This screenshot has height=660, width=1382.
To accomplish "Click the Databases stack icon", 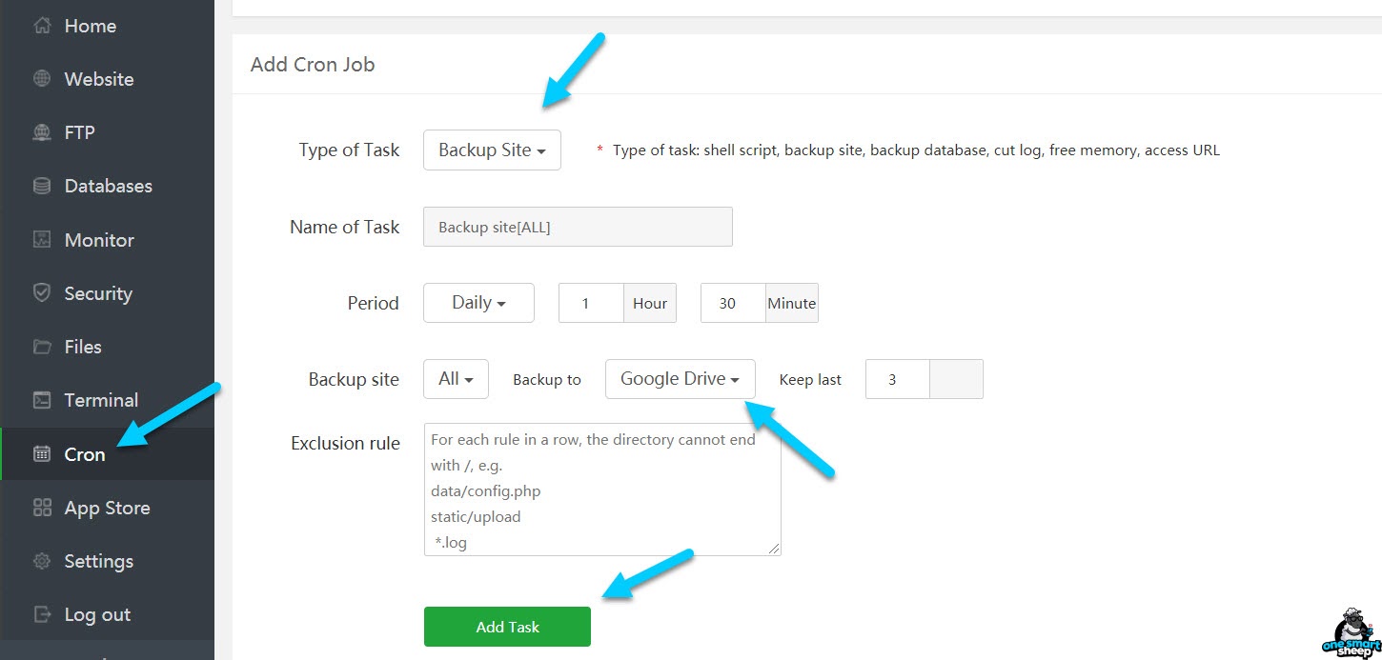I will (x=42, y=186).
